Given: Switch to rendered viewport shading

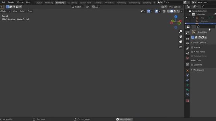Looking at the screenshot, I should (178, 11).
